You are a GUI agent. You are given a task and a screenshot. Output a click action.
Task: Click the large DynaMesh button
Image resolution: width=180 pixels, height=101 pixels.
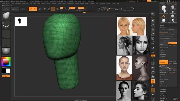164,62
